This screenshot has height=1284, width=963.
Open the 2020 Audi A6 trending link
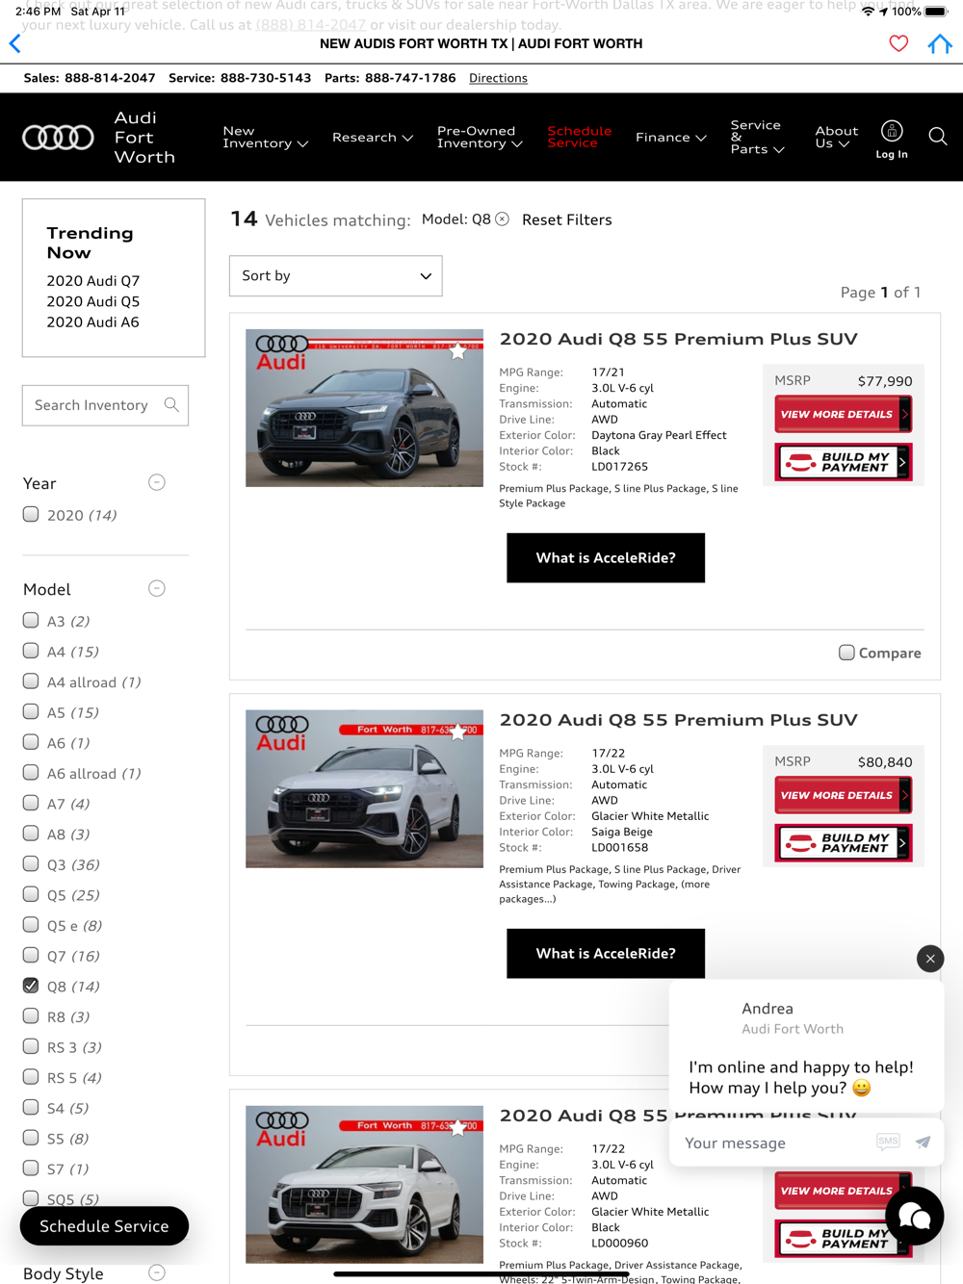(93, 322)
